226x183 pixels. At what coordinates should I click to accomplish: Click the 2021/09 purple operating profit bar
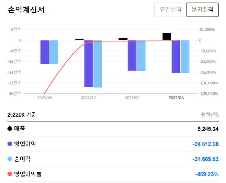click(x=44, y=52)
